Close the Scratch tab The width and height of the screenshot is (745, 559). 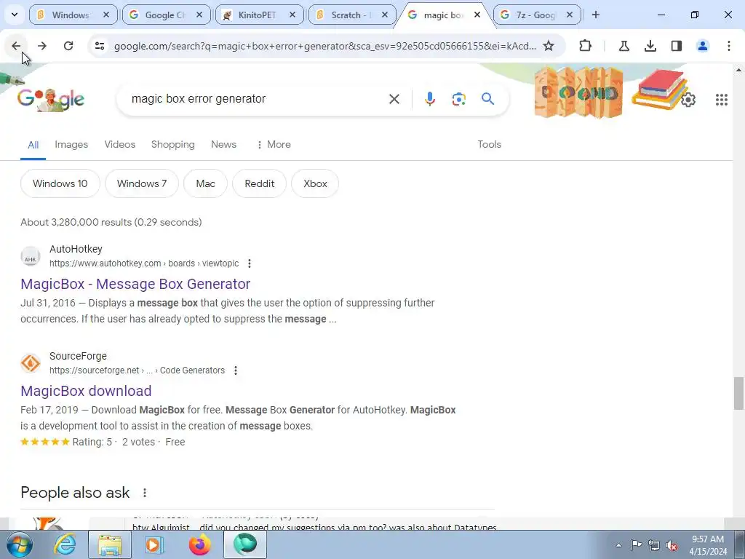coord(385,15)
